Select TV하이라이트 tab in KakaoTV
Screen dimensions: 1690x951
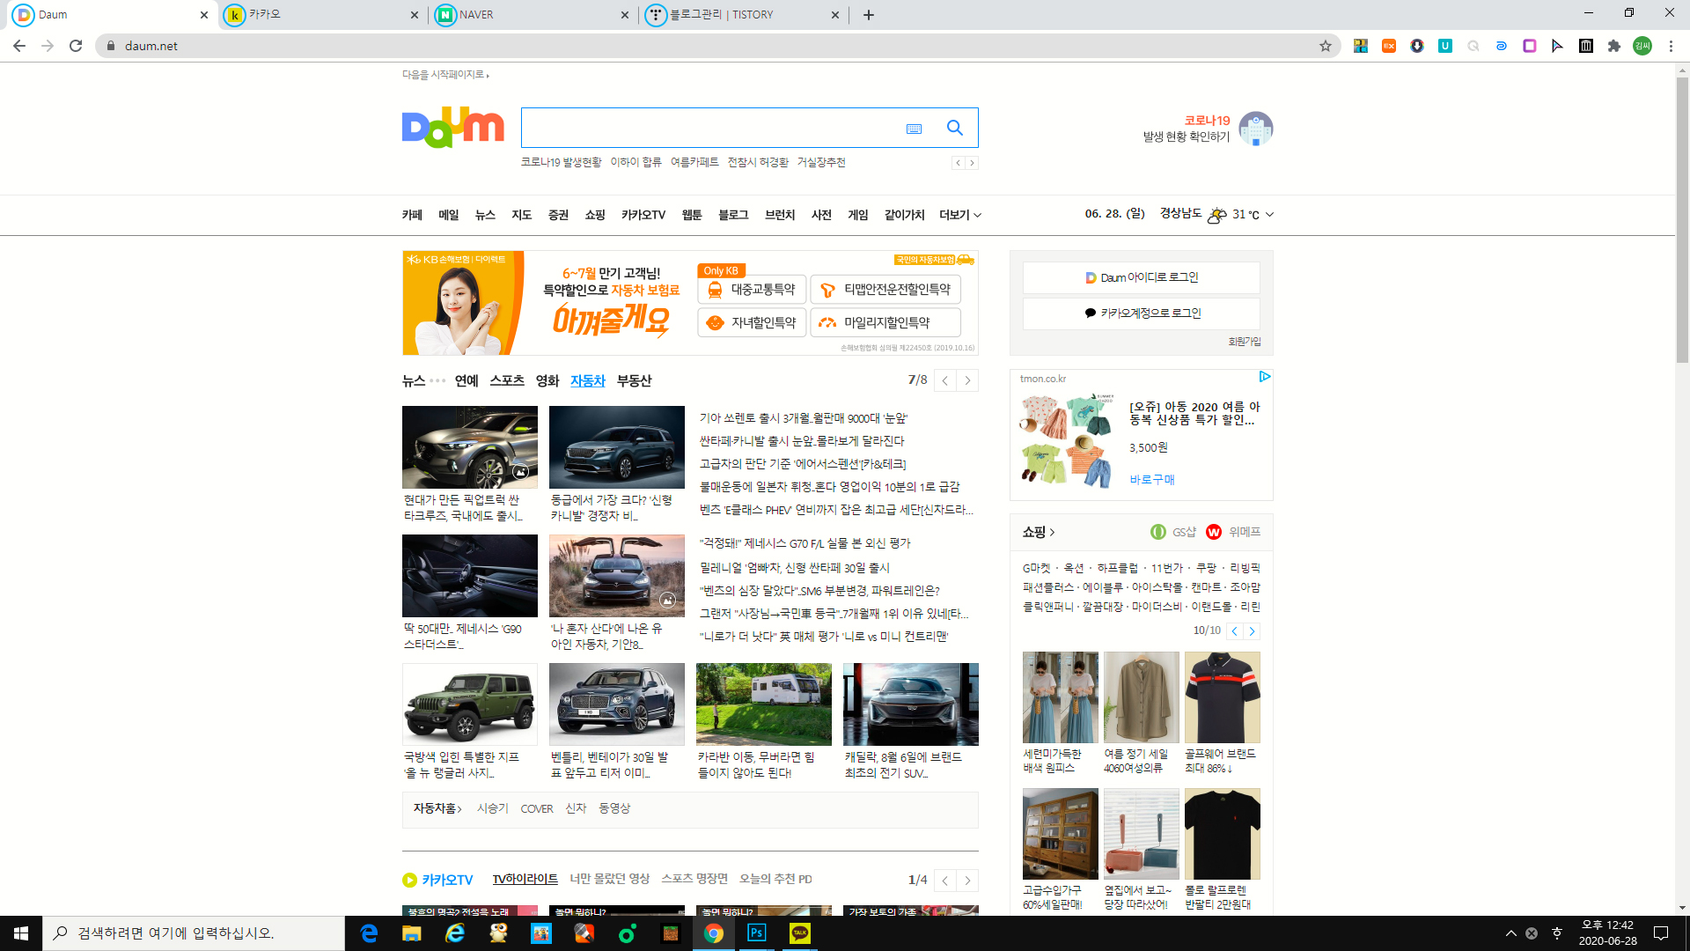[x=525, y=879]
